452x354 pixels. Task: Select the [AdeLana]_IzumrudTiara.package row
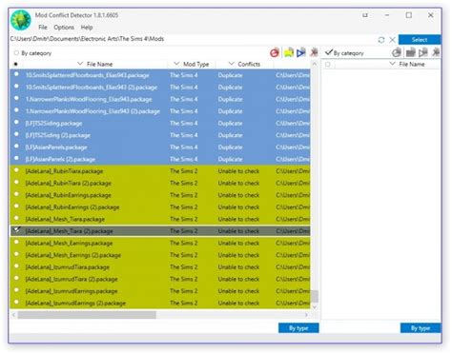tap(160, 267)
